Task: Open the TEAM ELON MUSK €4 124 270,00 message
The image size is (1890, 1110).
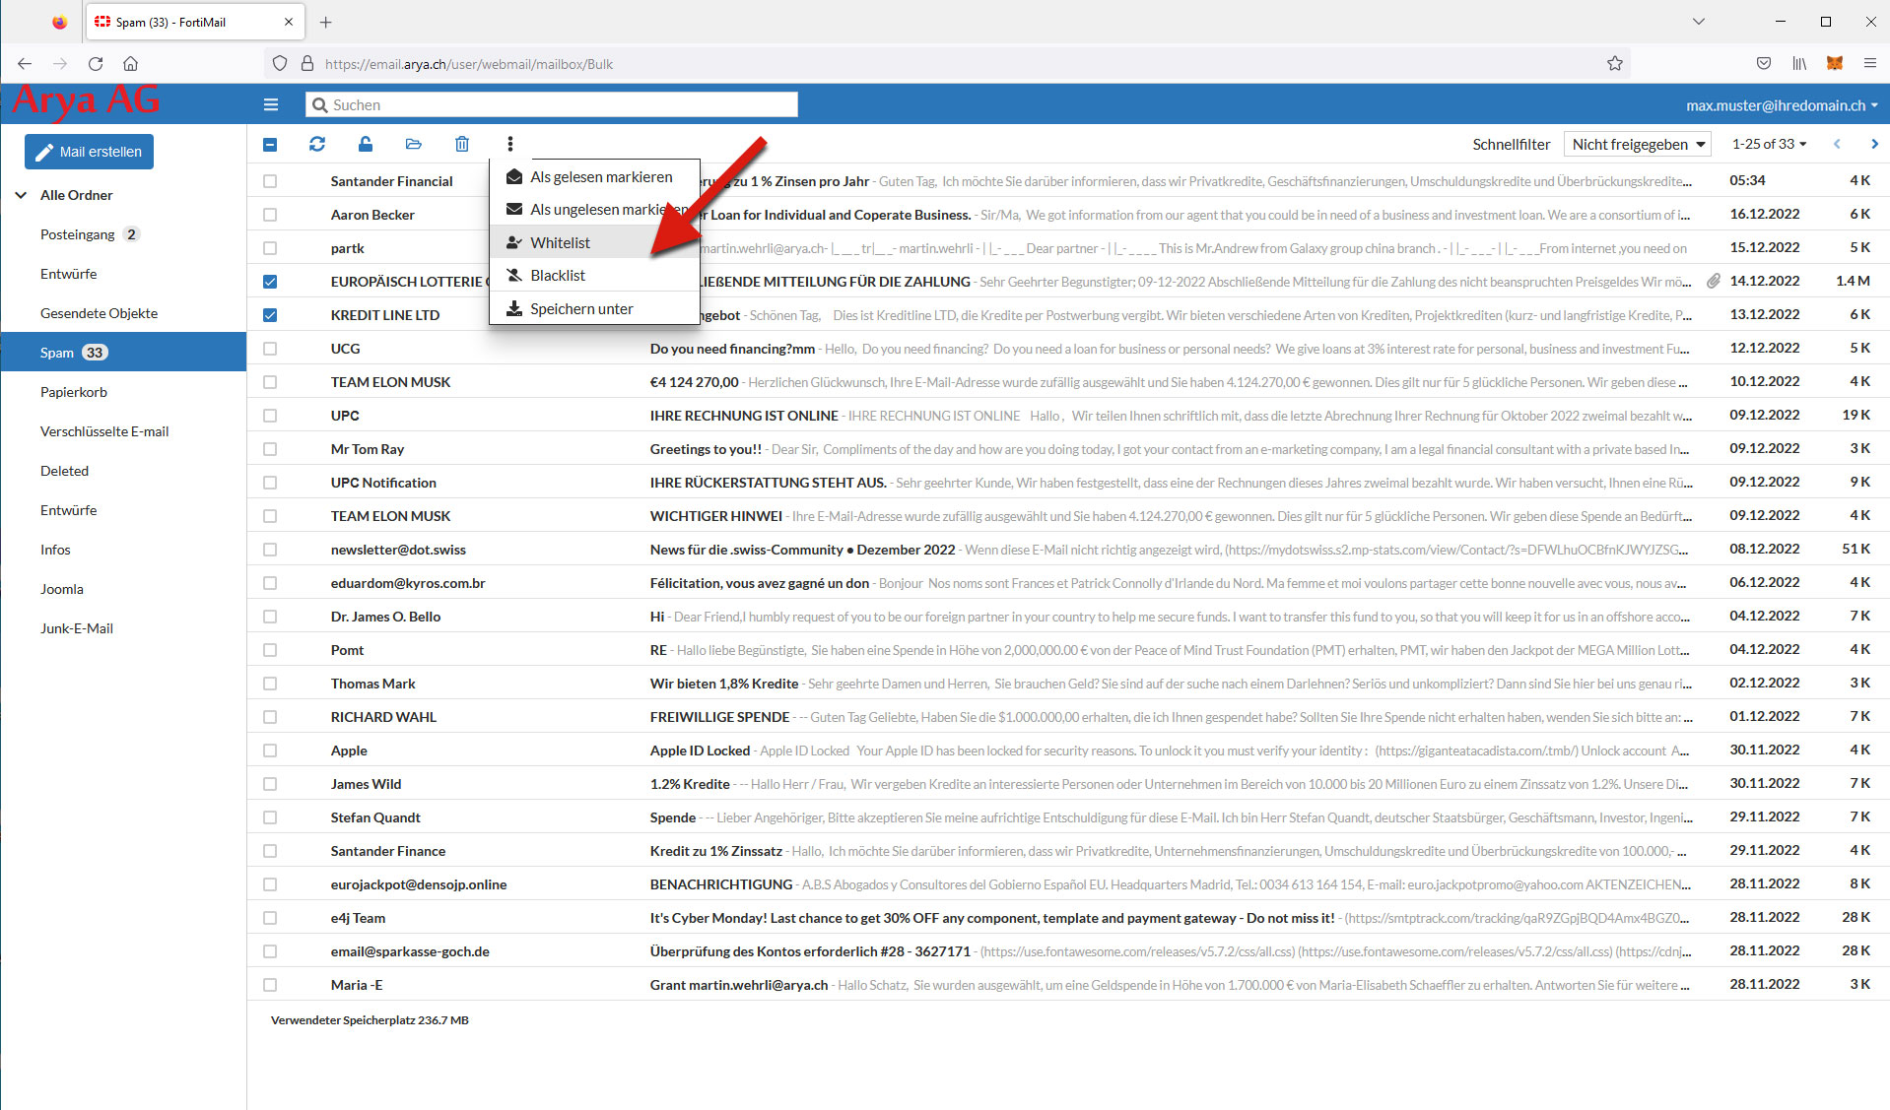Action: [x=1068, y=382]
